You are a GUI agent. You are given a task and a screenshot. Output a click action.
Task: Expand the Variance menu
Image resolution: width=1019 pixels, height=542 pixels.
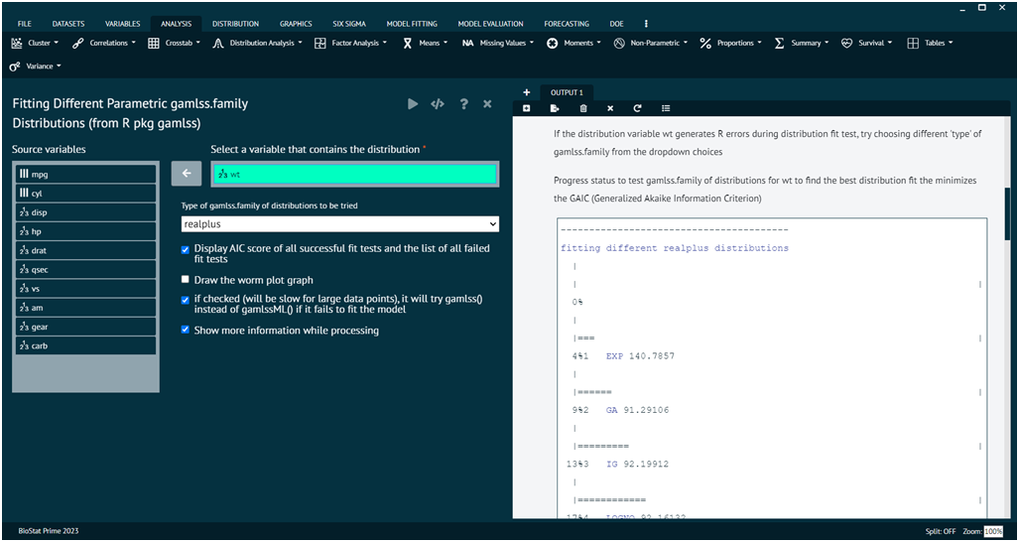36,66
